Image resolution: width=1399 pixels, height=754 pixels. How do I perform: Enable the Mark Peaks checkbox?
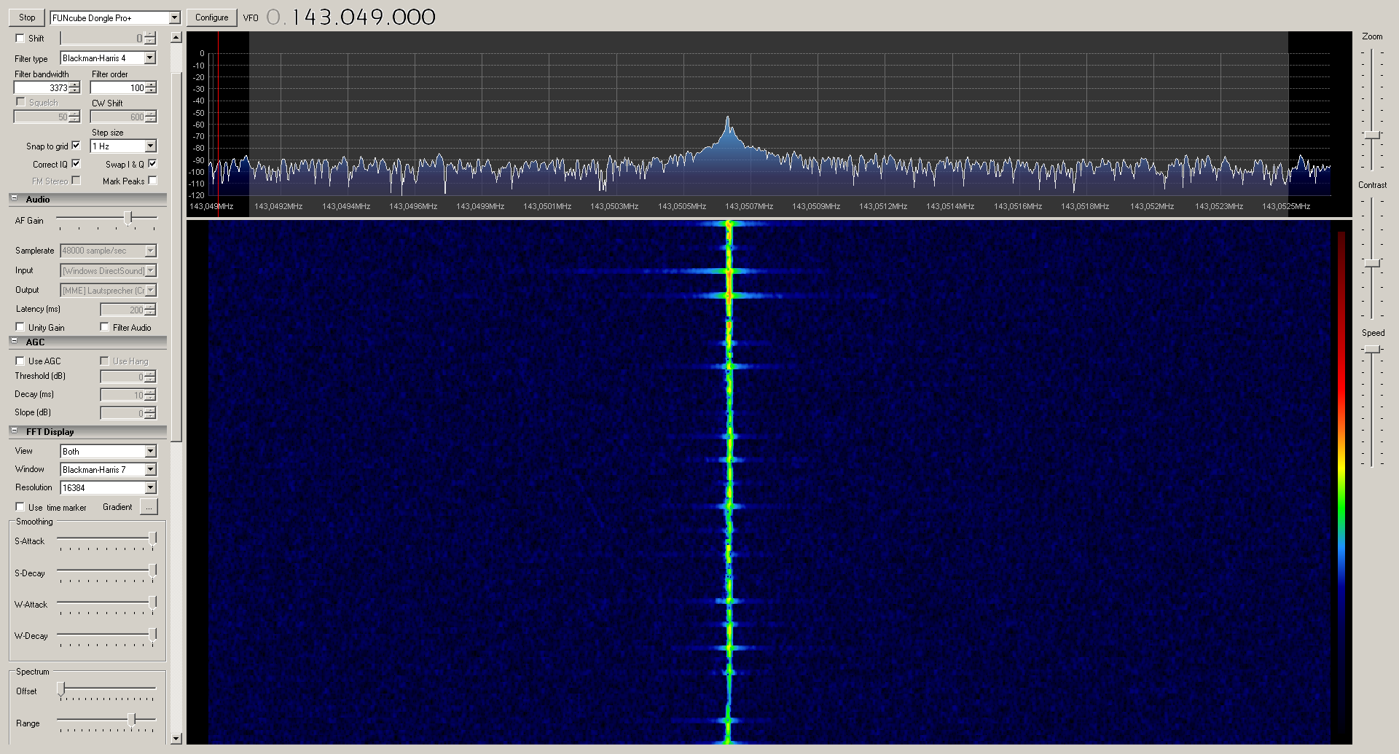pos(152,181)
